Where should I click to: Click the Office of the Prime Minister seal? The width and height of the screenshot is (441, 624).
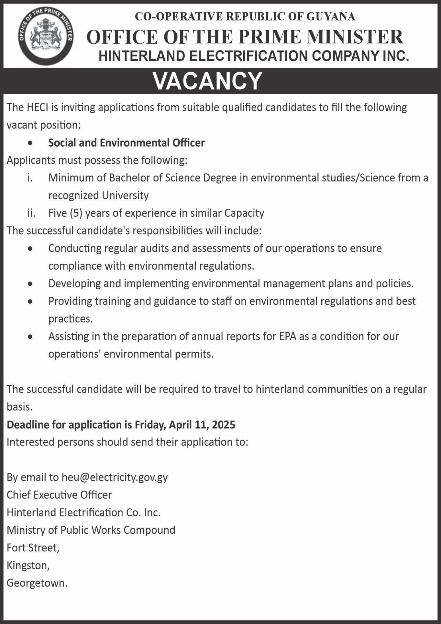pos(45,36)
